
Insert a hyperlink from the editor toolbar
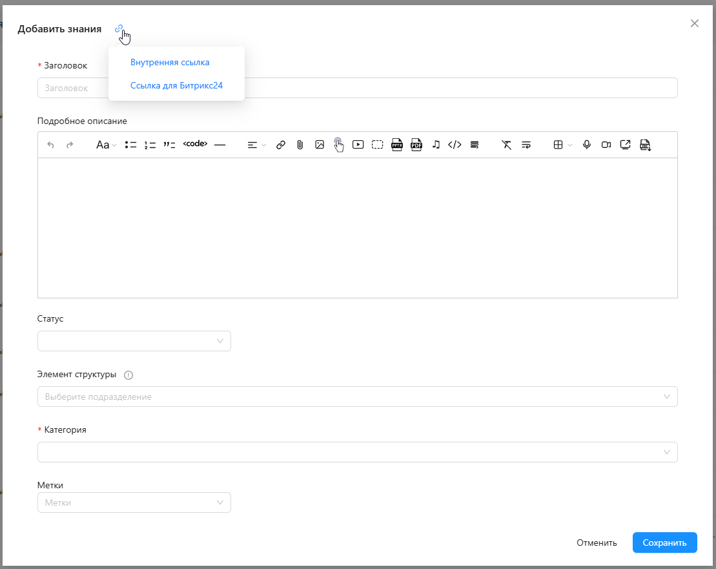[280, 145]
